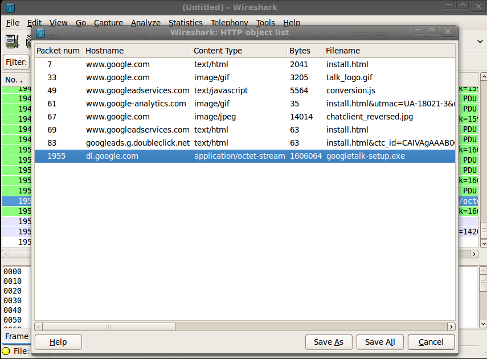Select the highlighted blue packet row in main list
The width and height of the screenshot is (487, 359).
pos(17,201)
